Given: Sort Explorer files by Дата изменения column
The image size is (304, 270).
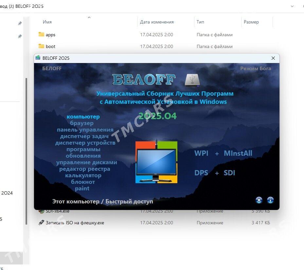Looking at the screenshot, I should coord(157,22).
